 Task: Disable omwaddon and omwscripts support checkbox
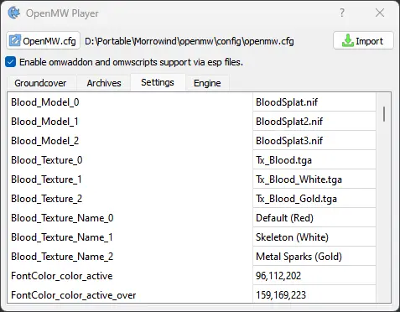(x=11, y=62)
